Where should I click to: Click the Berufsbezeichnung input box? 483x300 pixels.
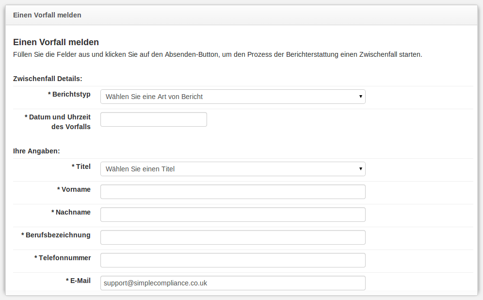coord(233,237)
